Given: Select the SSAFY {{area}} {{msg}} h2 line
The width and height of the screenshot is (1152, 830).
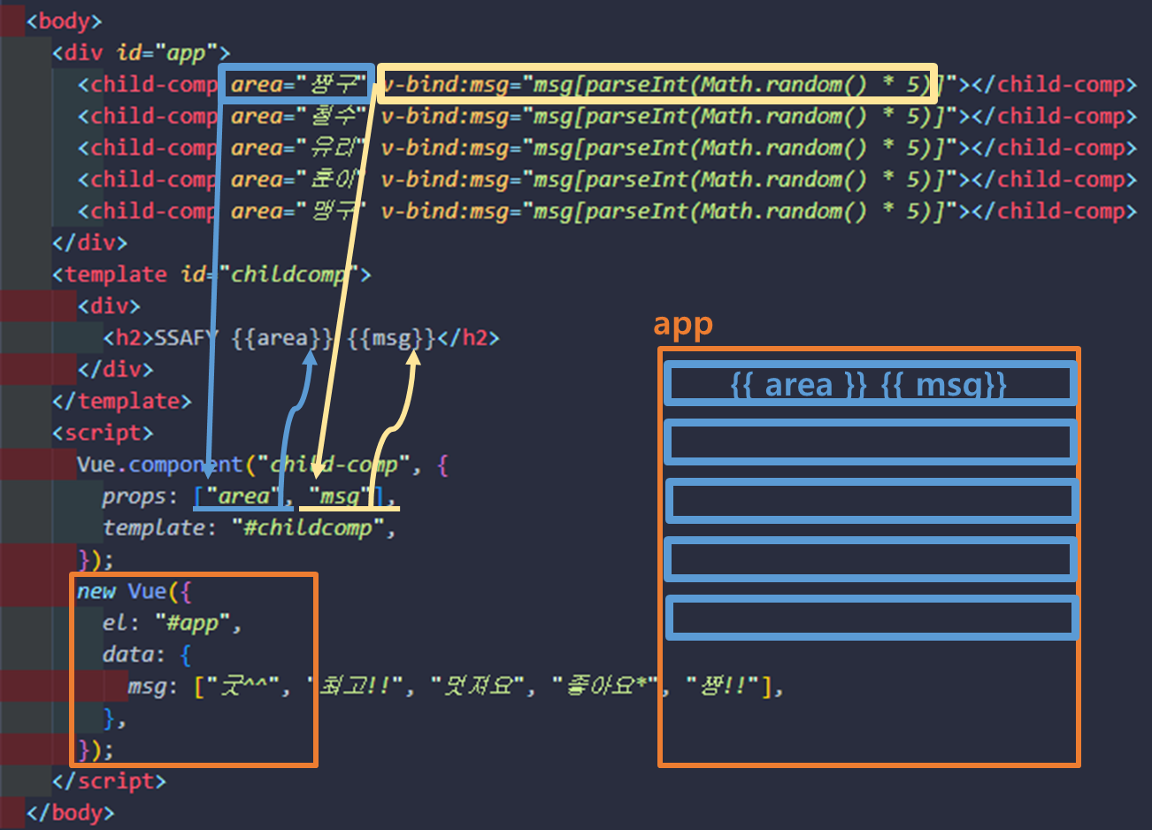Looking at the screenshot, I should click(301, 338).
